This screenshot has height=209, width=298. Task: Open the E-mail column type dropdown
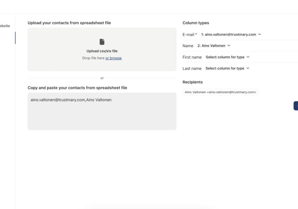(x=231, y=34)
